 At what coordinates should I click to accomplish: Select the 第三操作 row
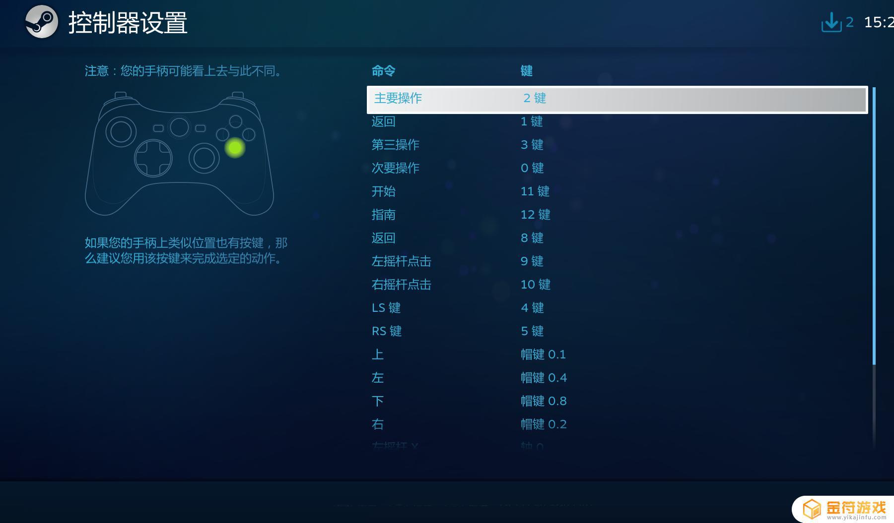[617, 145]
